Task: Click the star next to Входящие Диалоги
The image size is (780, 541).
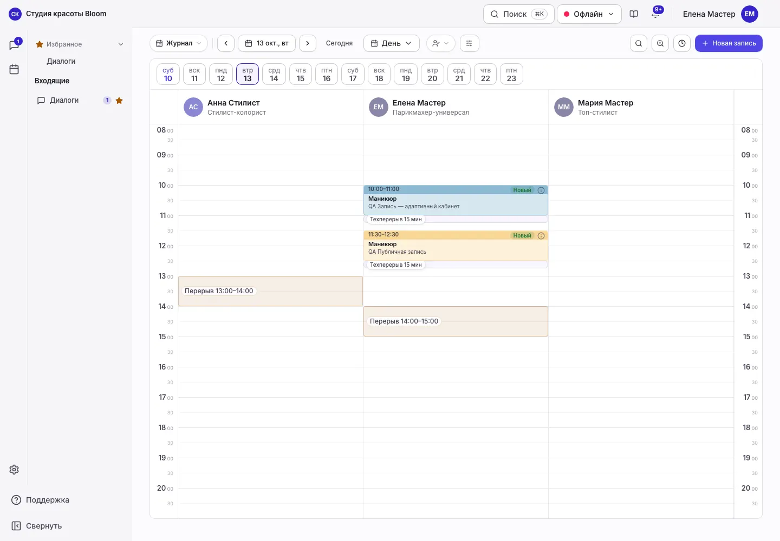Action: (x=119, y=101)
